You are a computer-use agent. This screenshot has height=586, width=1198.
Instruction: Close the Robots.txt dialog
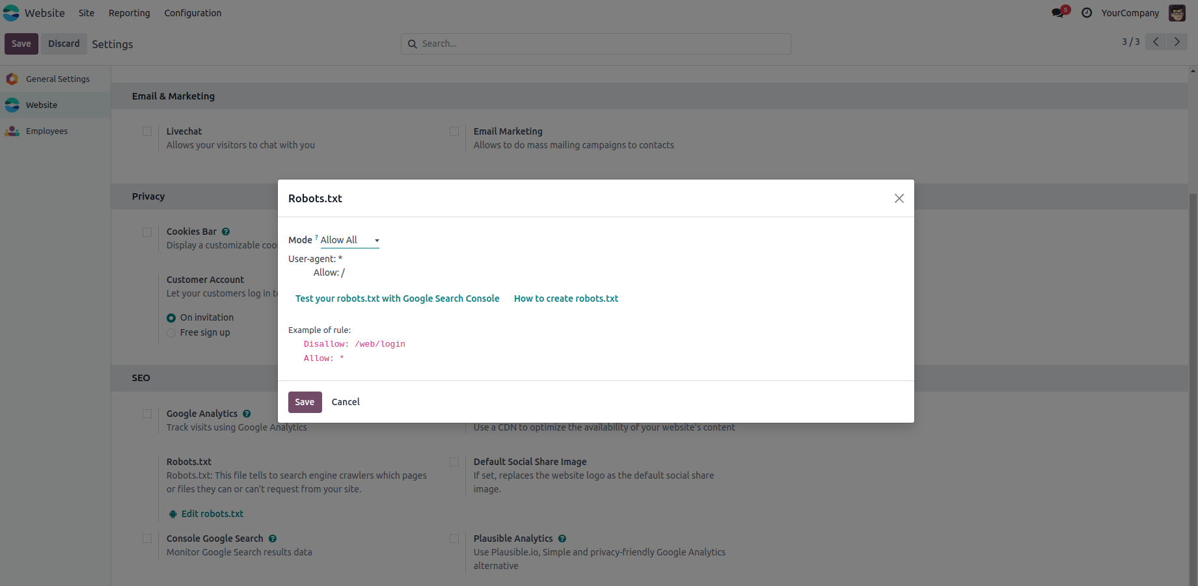(899, 198)
